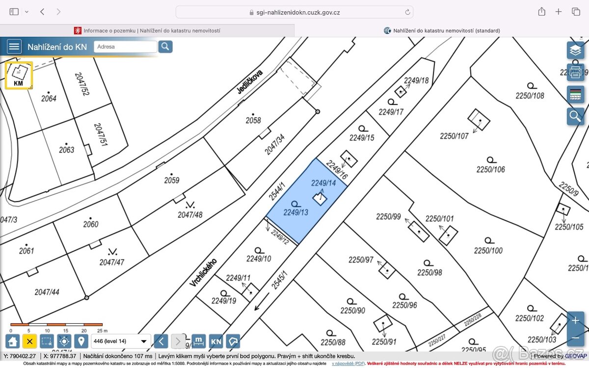Switch to Nahlížení do katastru nemovitostí (standard) tab
The height and width of the screenshot is (368, 589).
442,30
